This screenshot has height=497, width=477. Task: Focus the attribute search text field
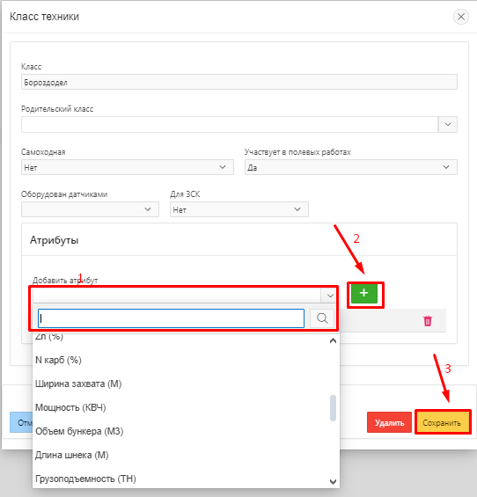click(x=172, y=318)
